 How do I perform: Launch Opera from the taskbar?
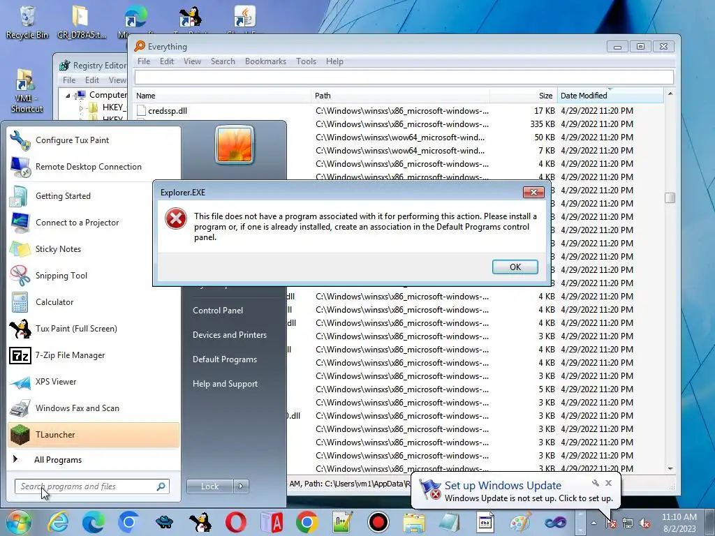click(x=236, y=522)
